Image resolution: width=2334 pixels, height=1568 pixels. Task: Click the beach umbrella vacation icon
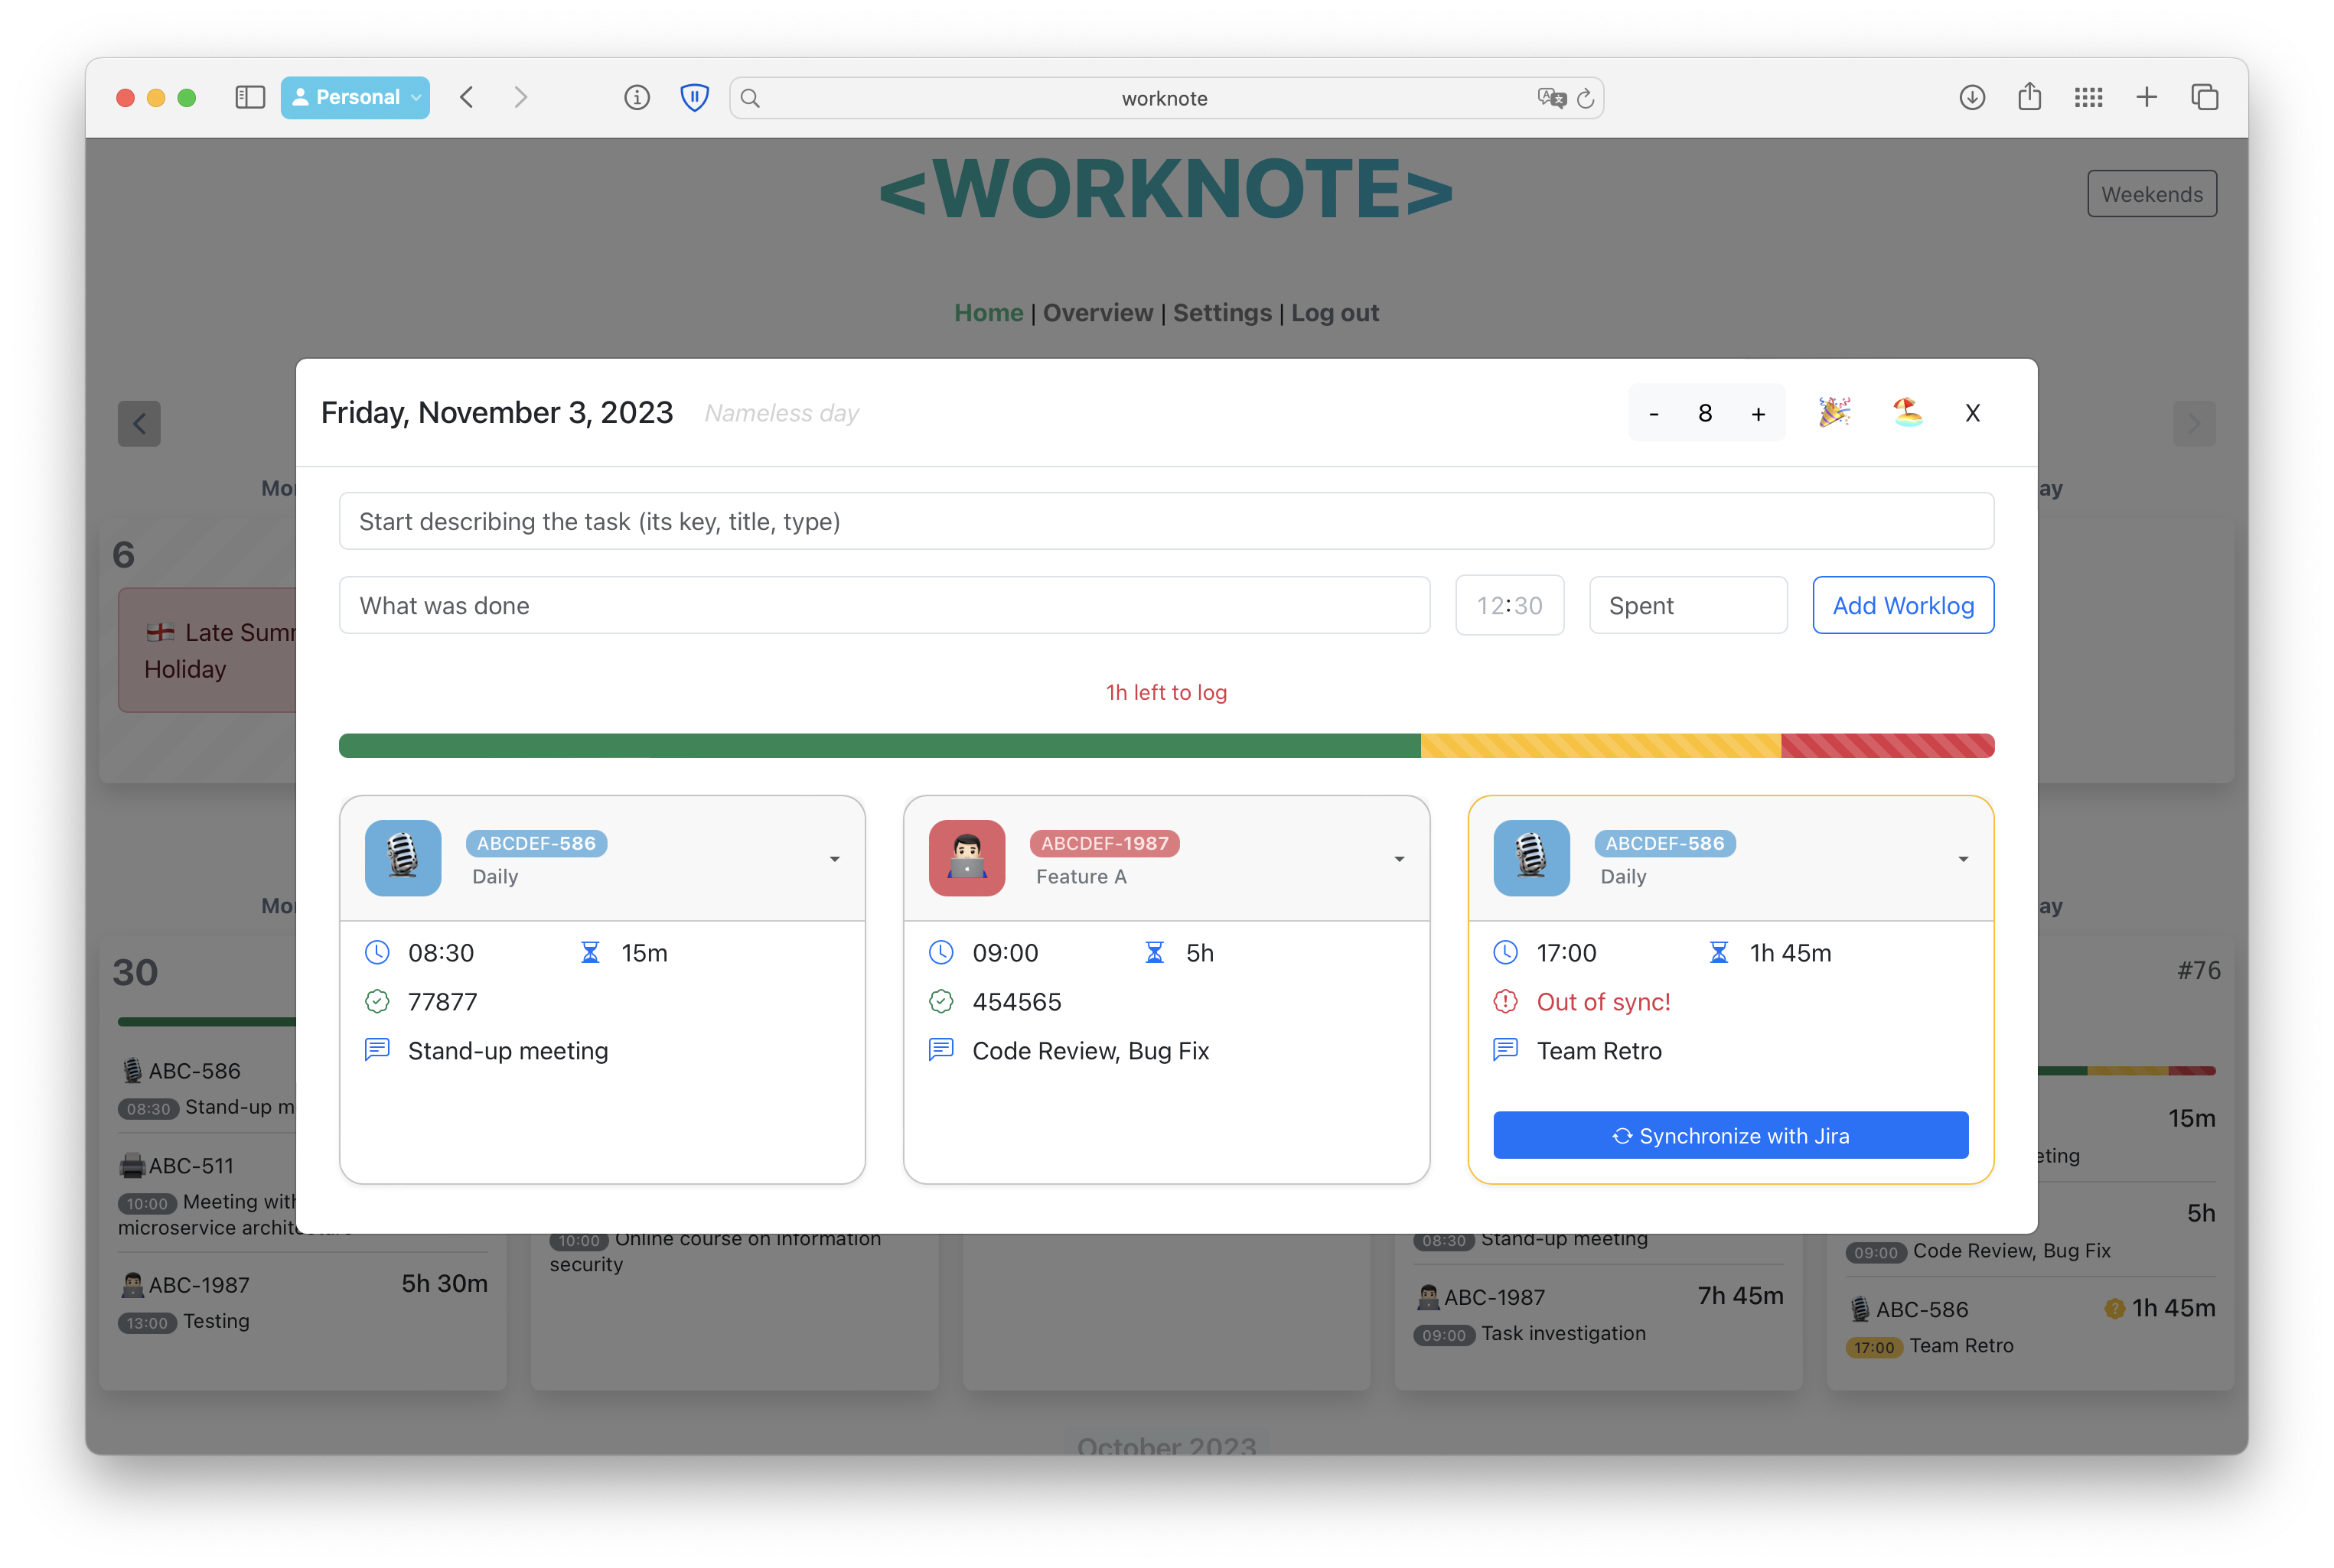(x=1908, y=412)
